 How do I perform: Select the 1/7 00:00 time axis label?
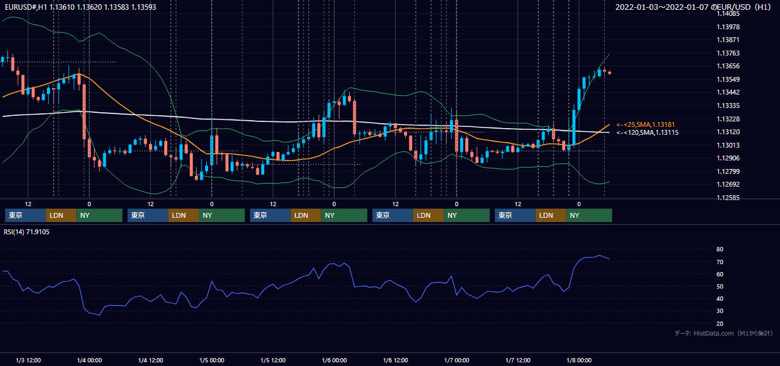(457, 361)
